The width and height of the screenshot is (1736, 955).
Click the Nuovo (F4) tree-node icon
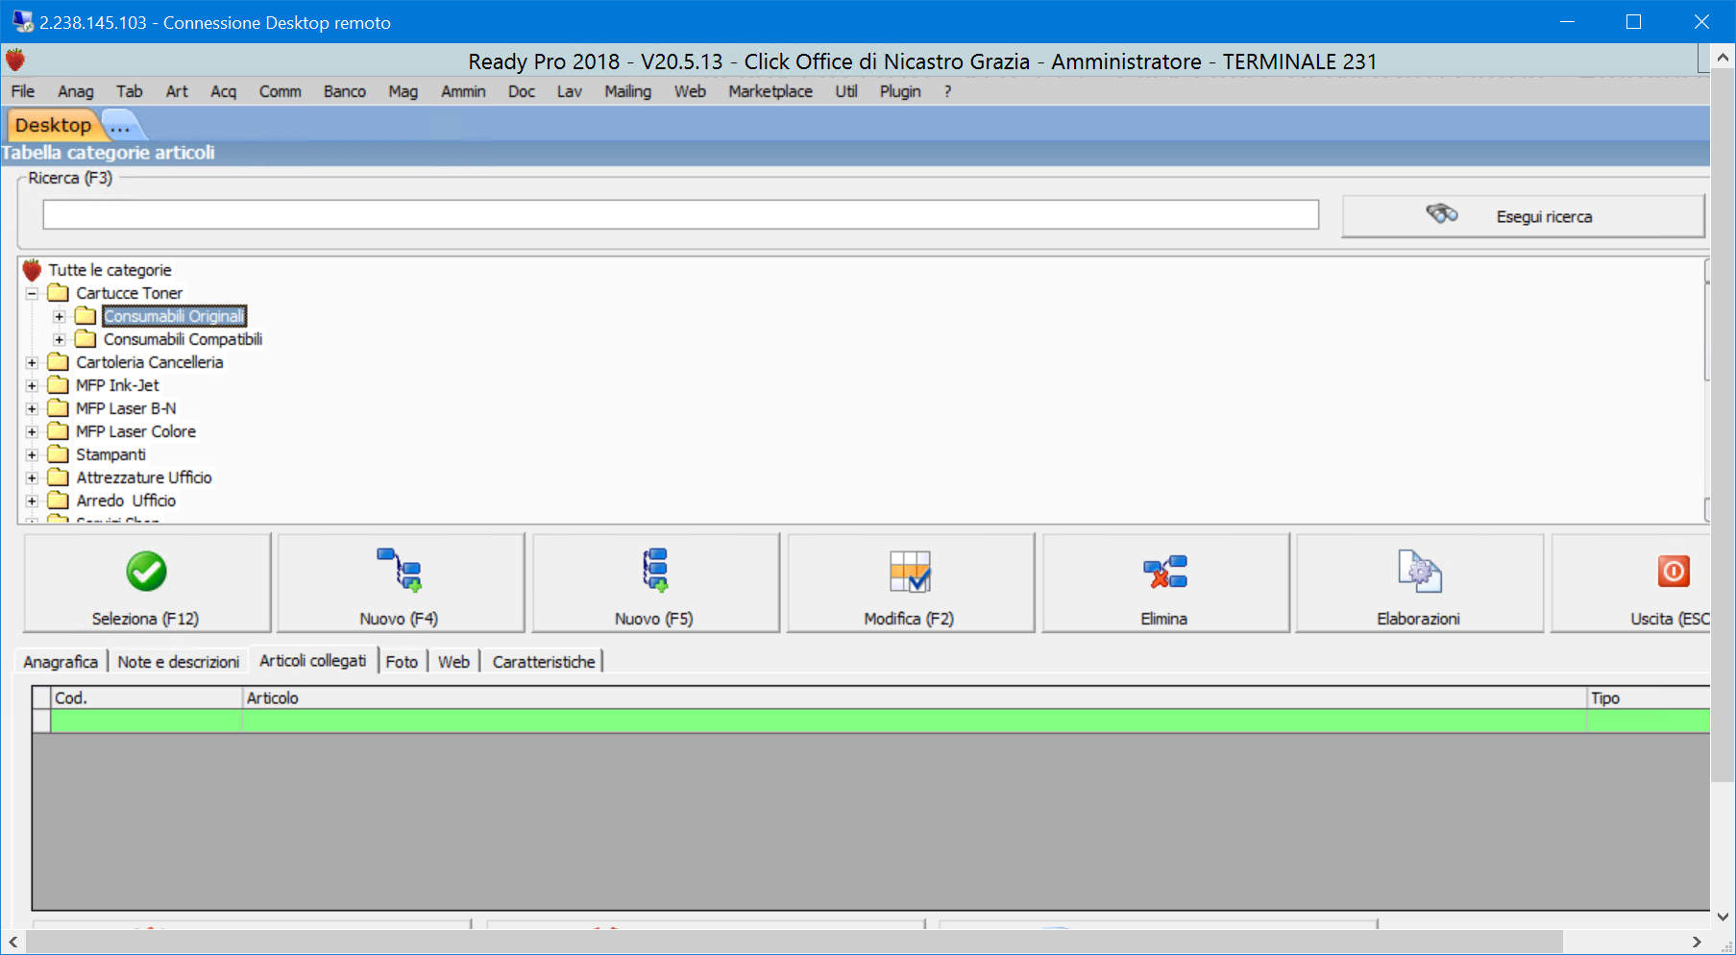tap(400, 570)
